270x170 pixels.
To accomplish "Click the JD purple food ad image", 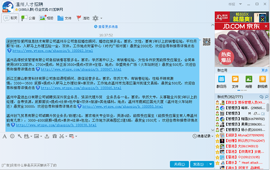I will (x=242, y=48).
